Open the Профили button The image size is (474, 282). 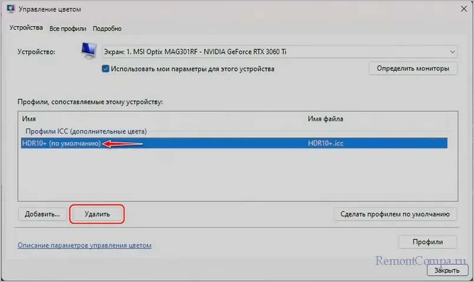[x=427, y=242]
